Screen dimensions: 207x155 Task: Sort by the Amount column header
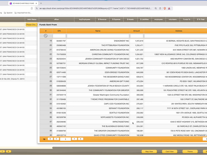tap(137, 31)
